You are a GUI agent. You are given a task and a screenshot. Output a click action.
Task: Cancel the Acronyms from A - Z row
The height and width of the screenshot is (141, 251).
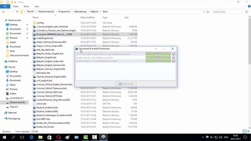click(x=173, y=61)
